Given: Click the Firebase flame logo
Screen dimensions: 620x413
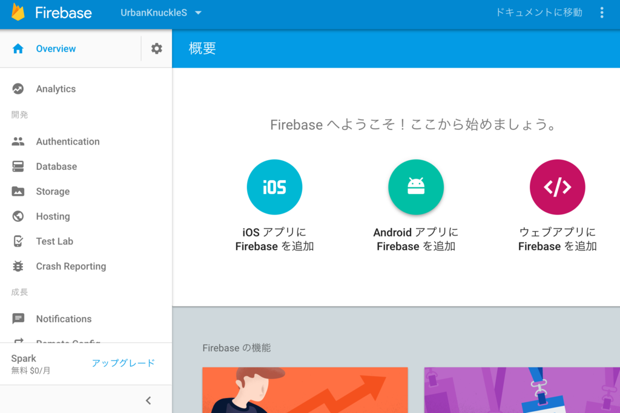Looking at the screenshot, I should click(x=18, y=12).
